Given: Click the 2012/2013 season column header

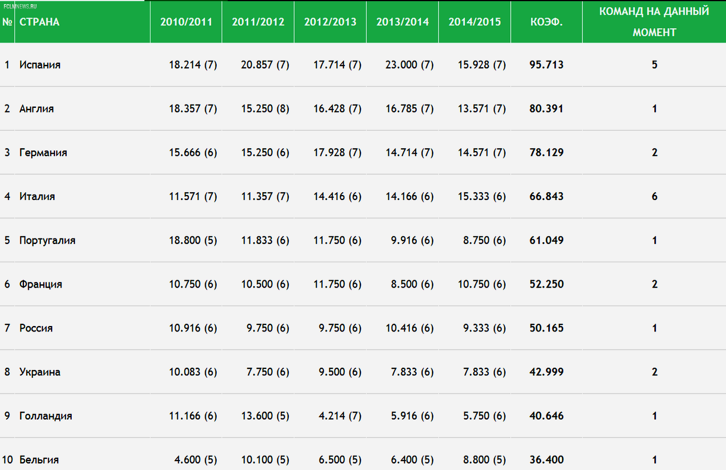Looking at the screenshot, I should (330, 22).
